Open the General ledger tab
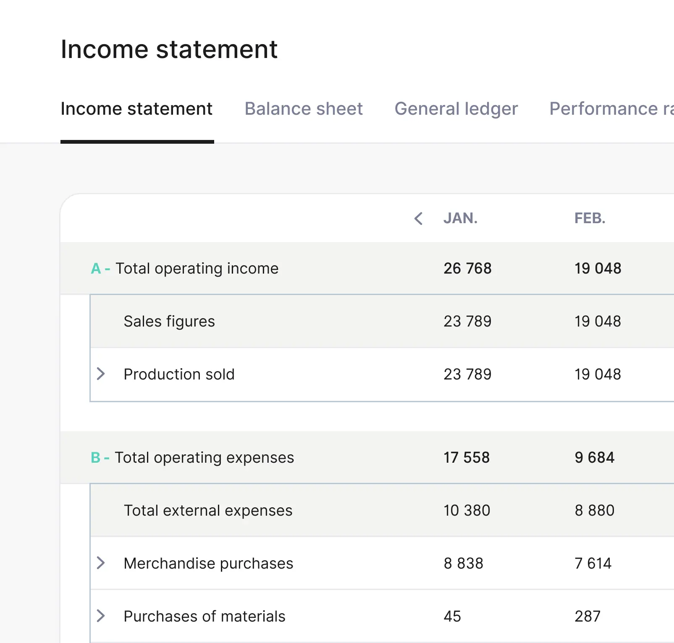The image size is (674, 643). tap(456, 109)
